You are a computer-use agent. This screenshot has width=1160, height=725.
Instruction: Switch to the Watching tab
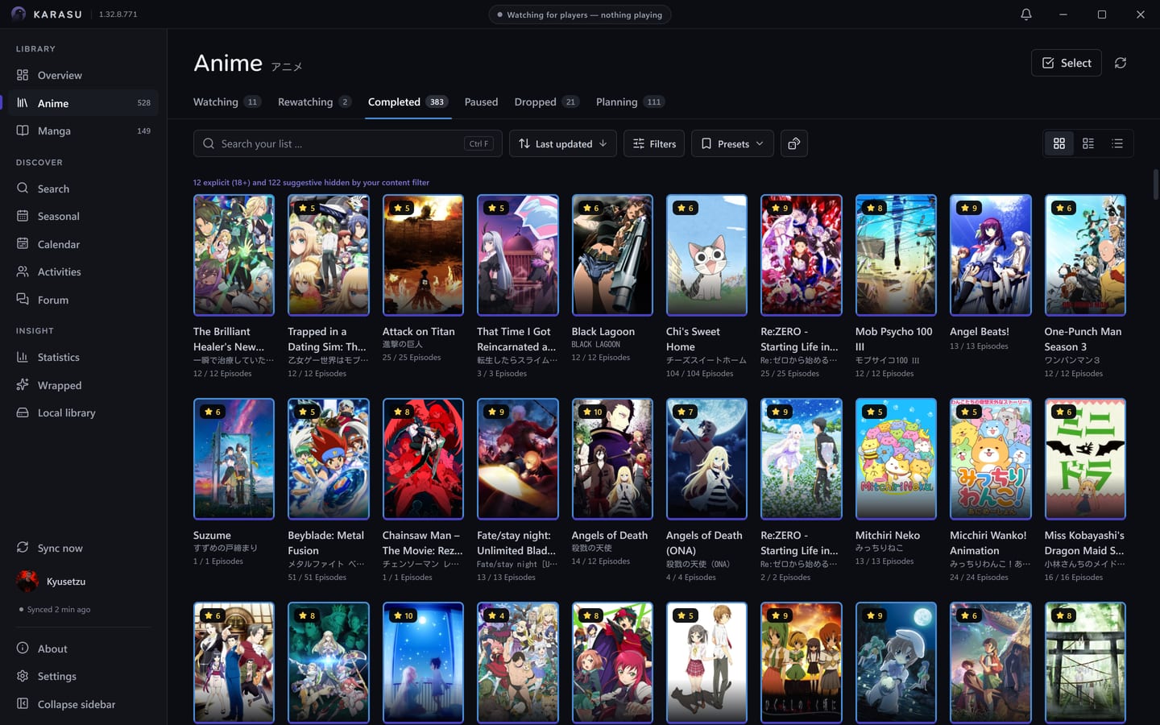coord(226,102)
